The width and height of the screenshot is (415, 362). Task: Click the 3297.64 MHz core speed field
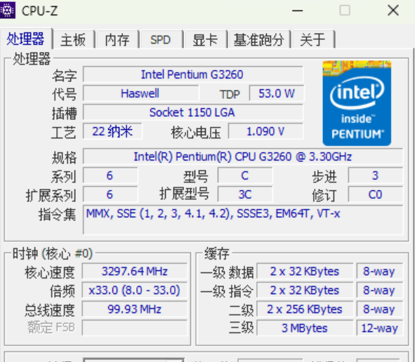coord(134,271)
